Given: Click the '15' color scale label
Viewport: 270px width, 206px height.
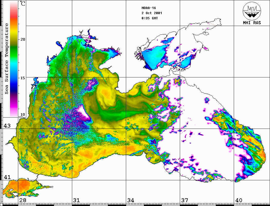Looking at the screenshot, I should [23, 78].
